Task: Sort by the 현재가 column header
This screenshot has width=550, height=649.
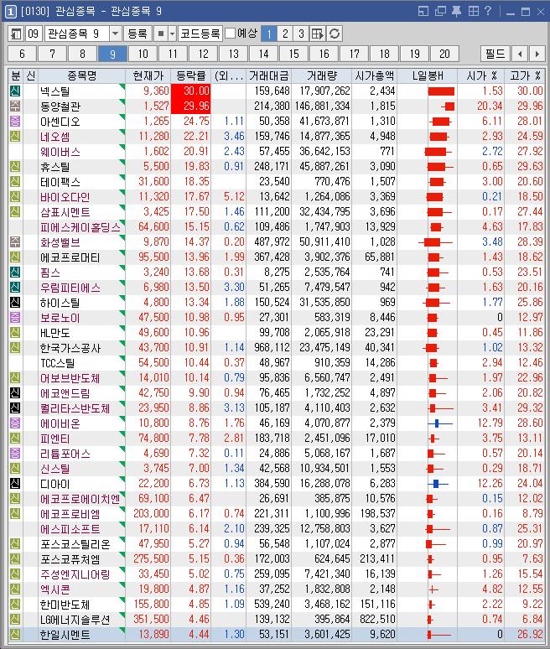Action: [148, 75]
